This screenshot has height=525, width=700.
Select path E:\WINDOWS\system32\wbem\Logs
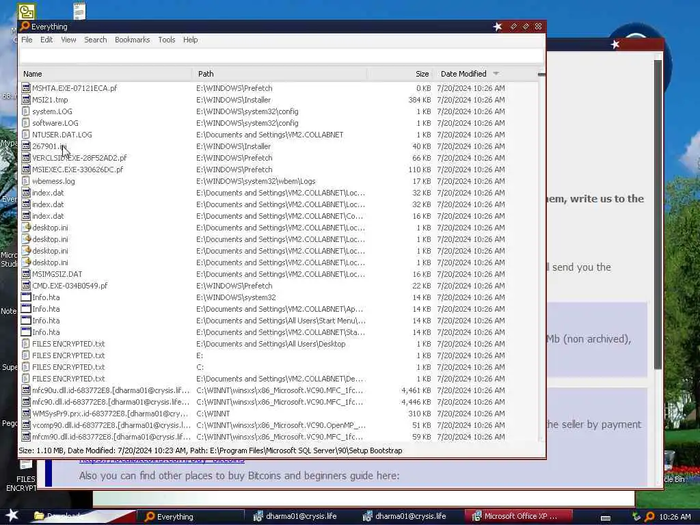pyautogui.click(x=256, y=180)
